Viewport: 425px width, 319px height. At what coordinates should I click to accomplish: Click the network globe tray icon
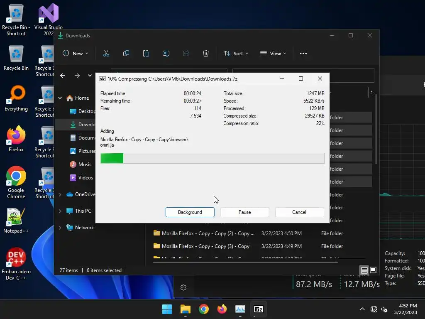[x=374, y=309]
